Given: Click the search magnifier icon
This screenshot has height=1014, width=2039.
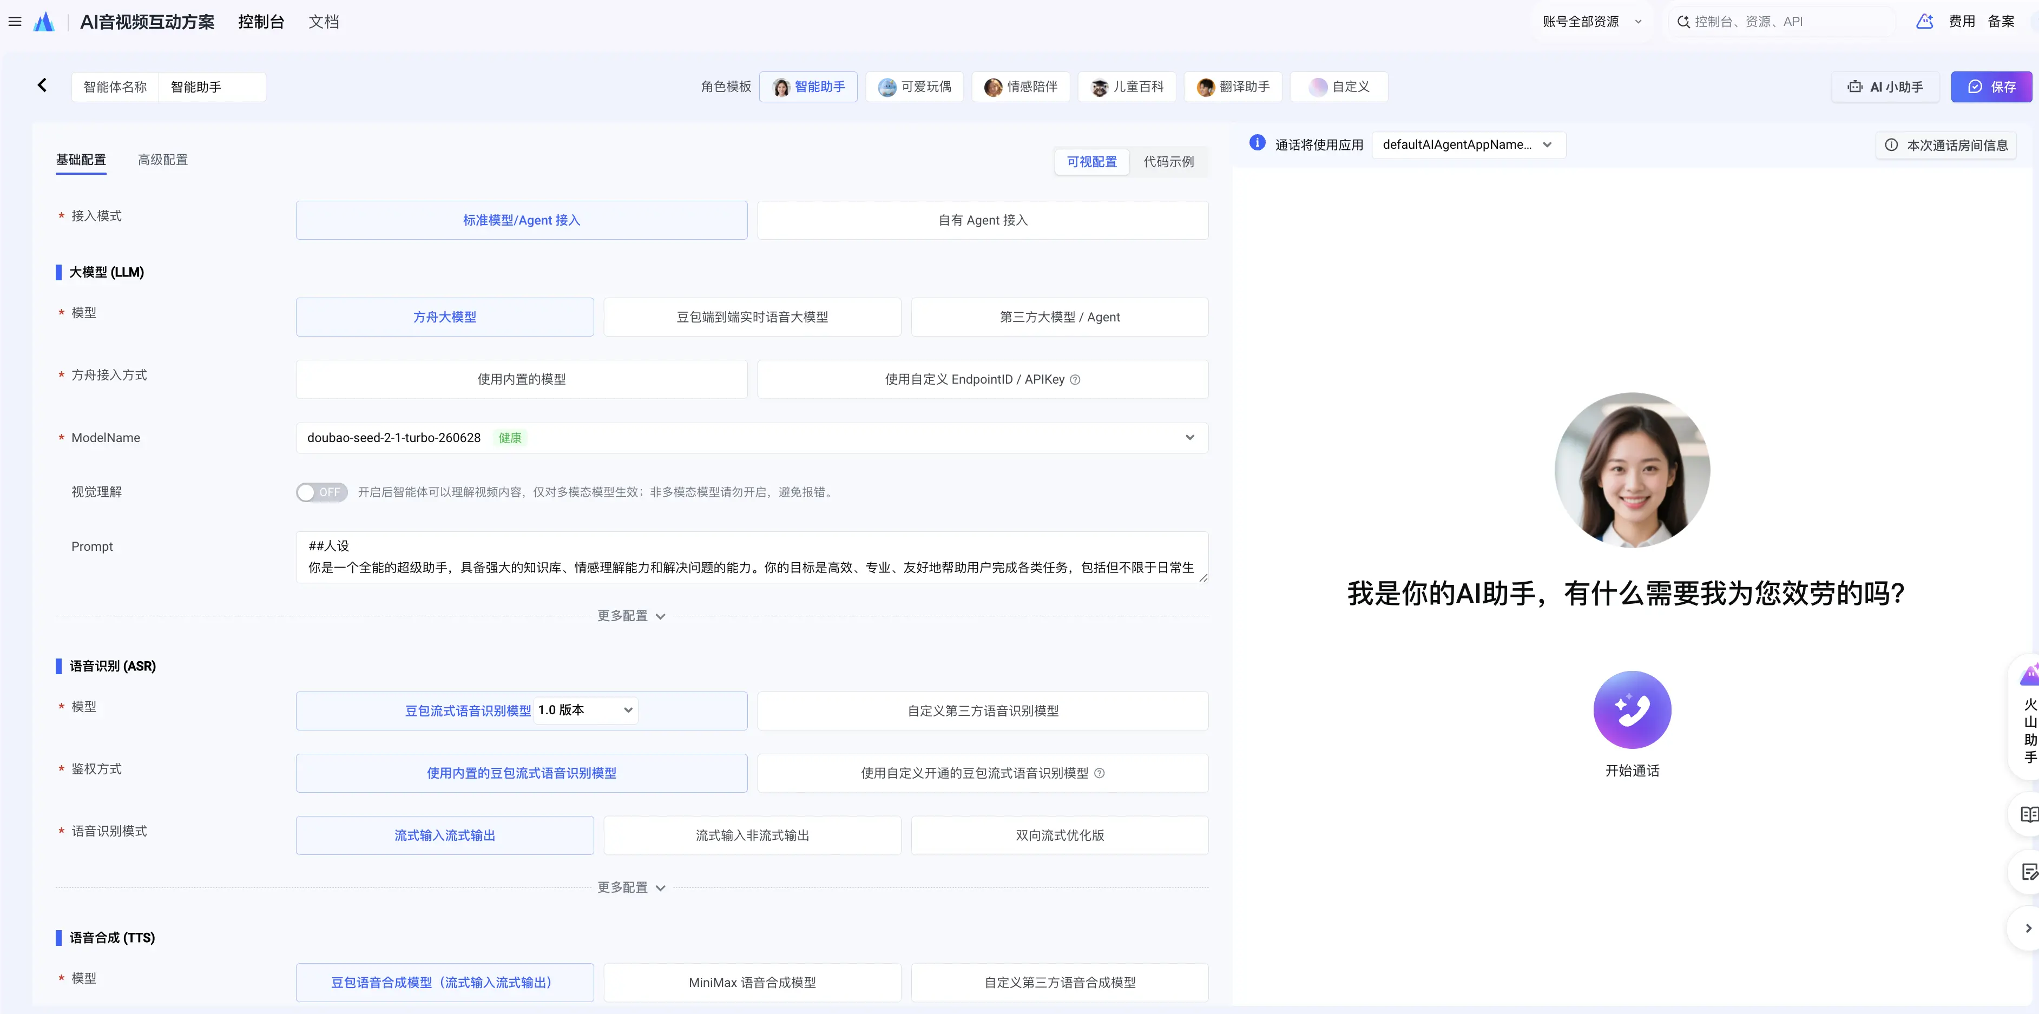Looking at the screenshot, I should tap(1683, 21).
